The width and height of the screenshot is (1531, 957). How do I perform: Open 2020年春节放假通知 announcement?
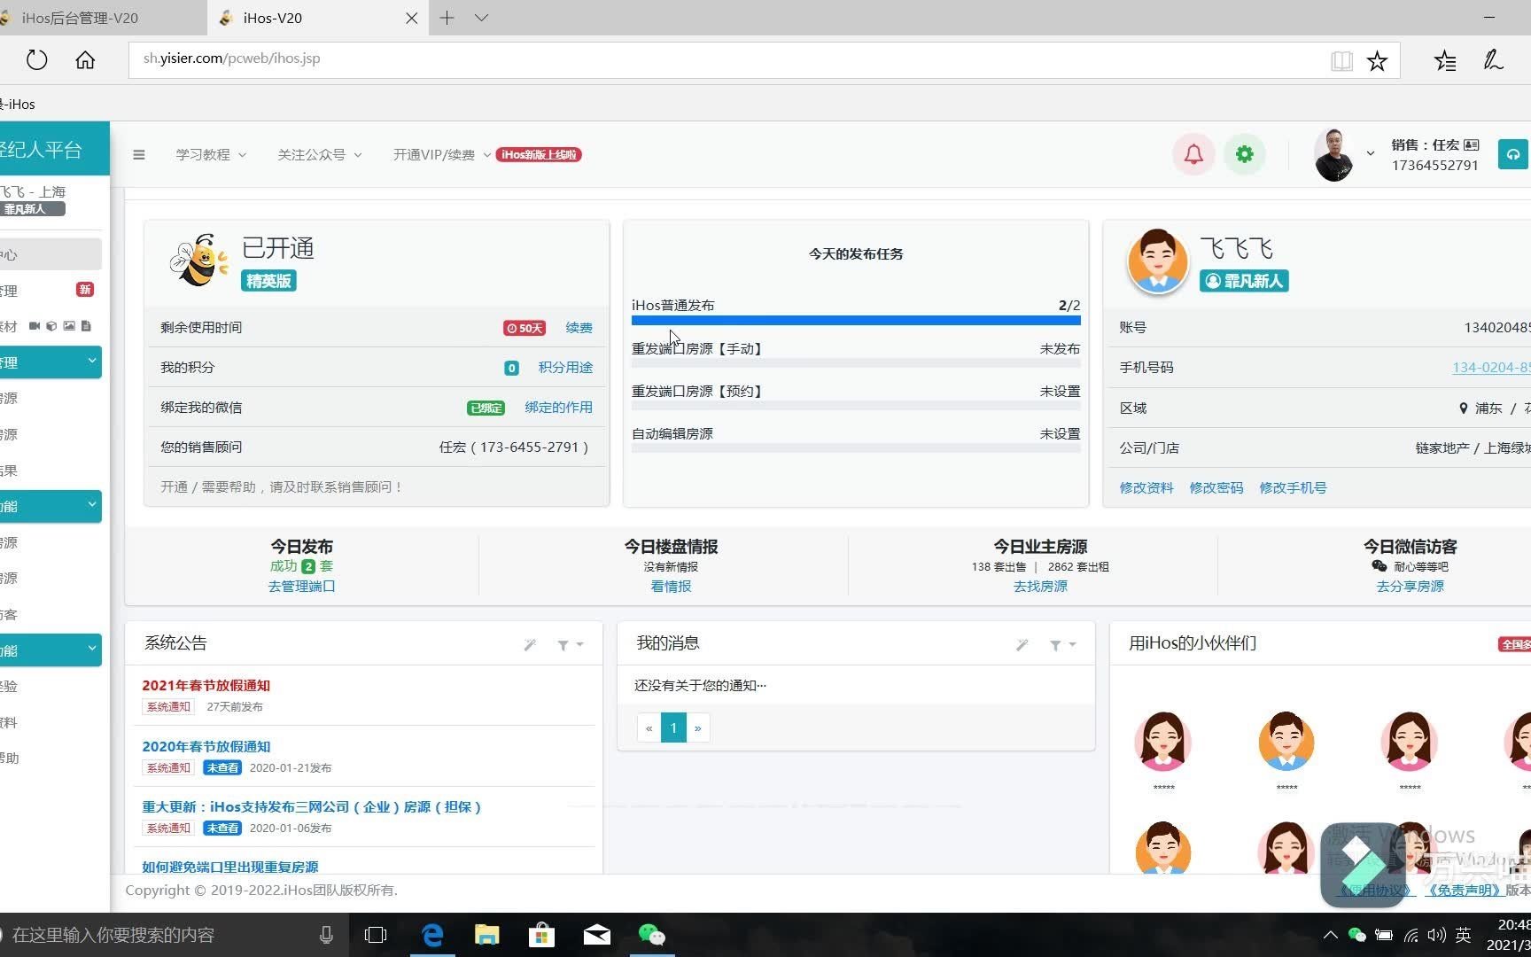206,747
